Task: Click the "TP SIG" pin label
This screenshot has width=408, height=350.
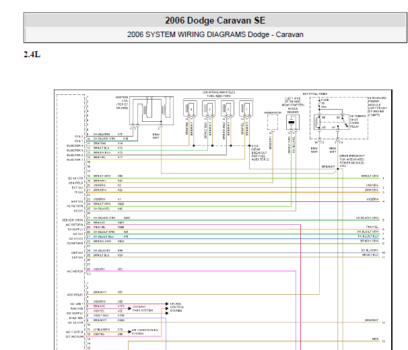Action: [x=78, y=193]
